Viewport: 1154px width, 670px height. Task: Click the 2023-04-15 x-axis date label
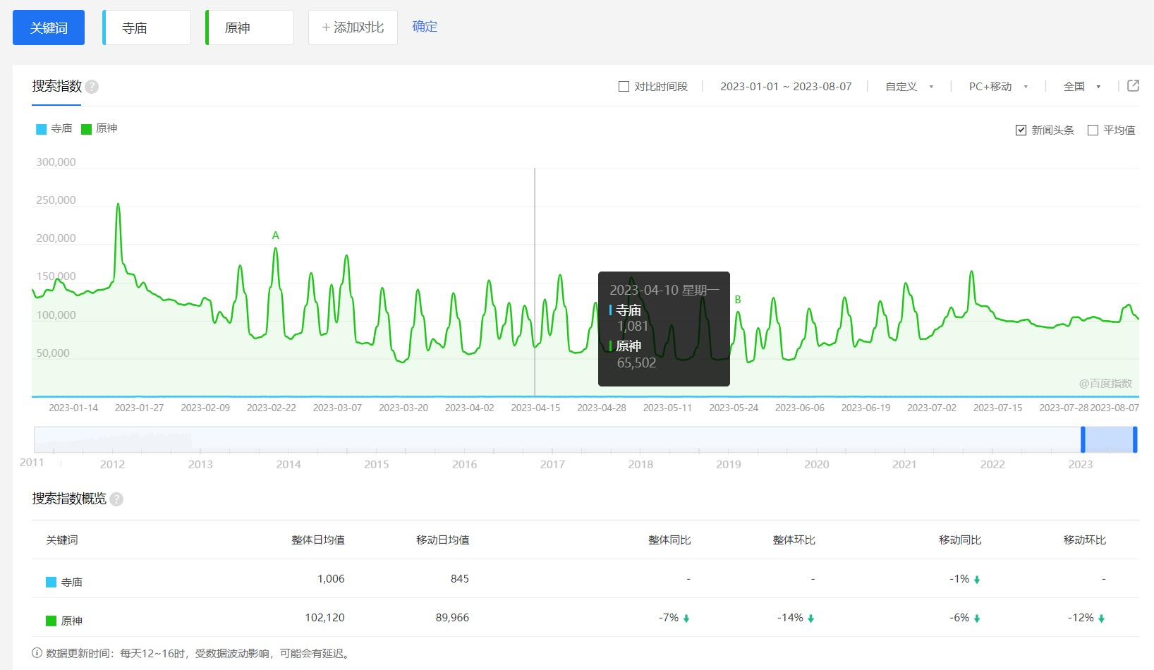tap(535, 408)
